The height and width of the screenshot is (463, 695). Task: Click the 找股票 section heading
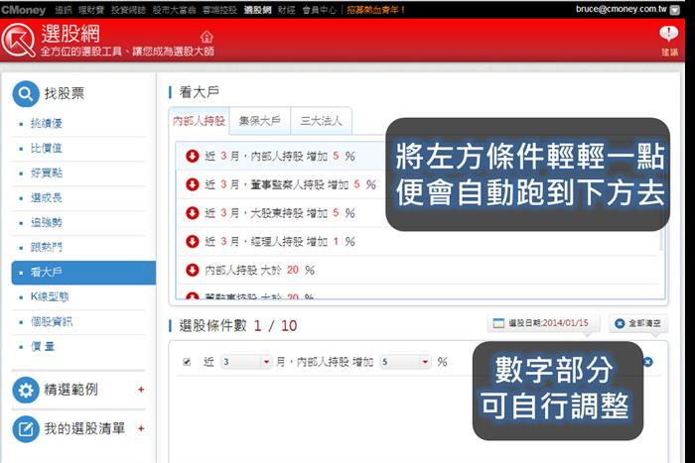[65, 93]
